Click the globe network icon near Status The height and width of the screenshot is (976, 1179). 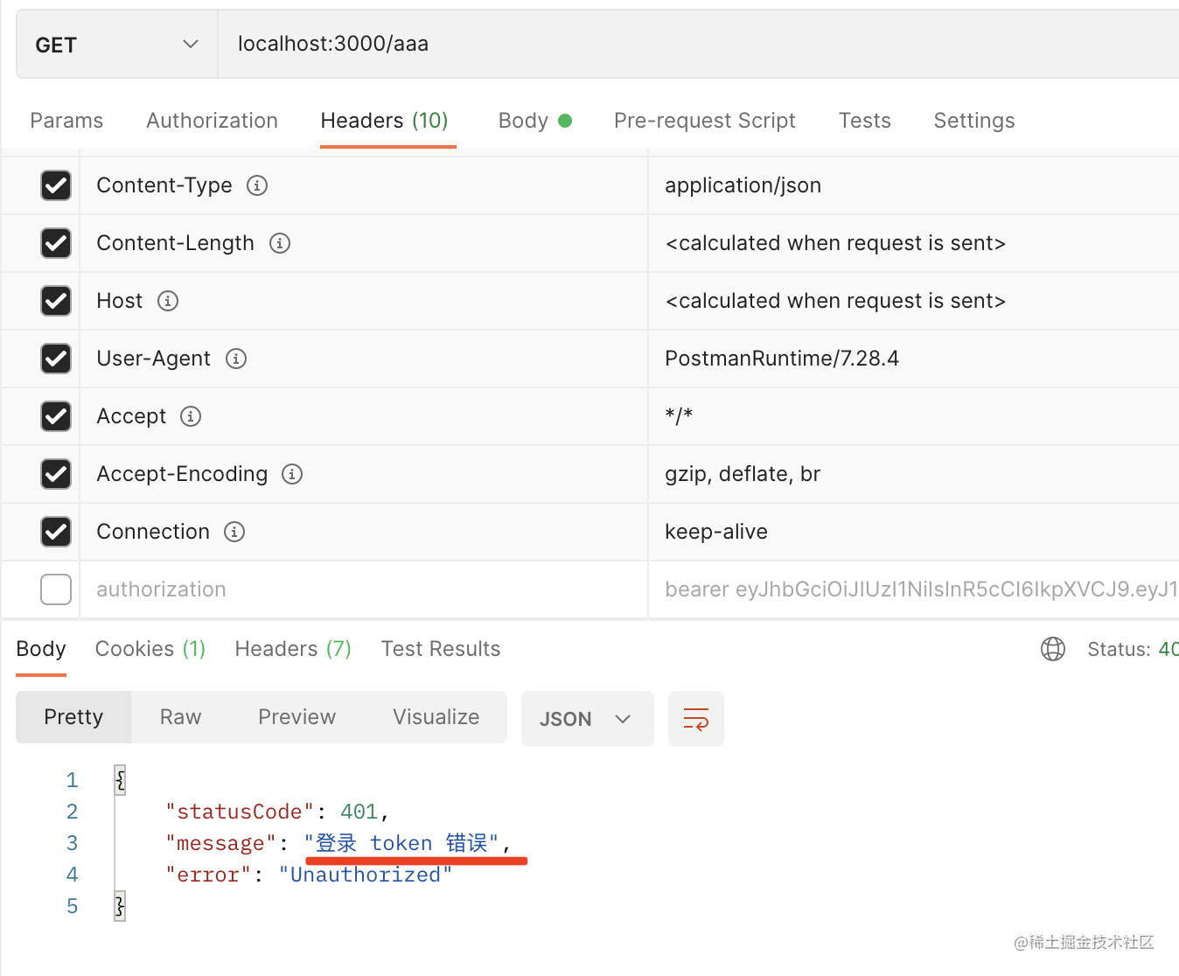point(1053,649)
